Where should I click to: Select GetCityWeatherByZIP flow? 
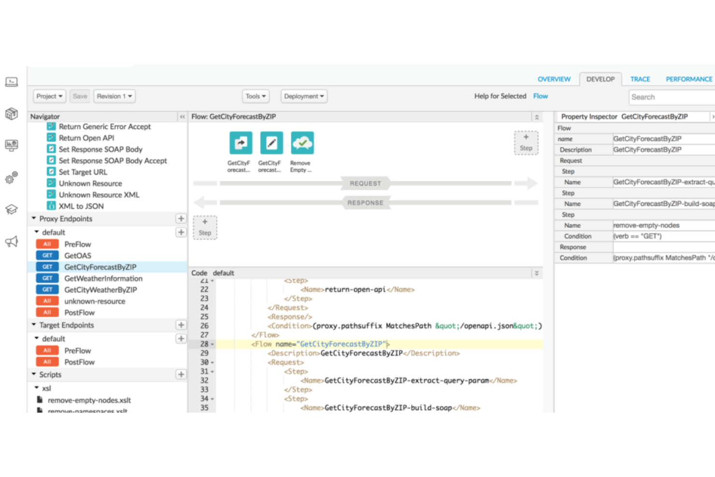coord(100,290)
